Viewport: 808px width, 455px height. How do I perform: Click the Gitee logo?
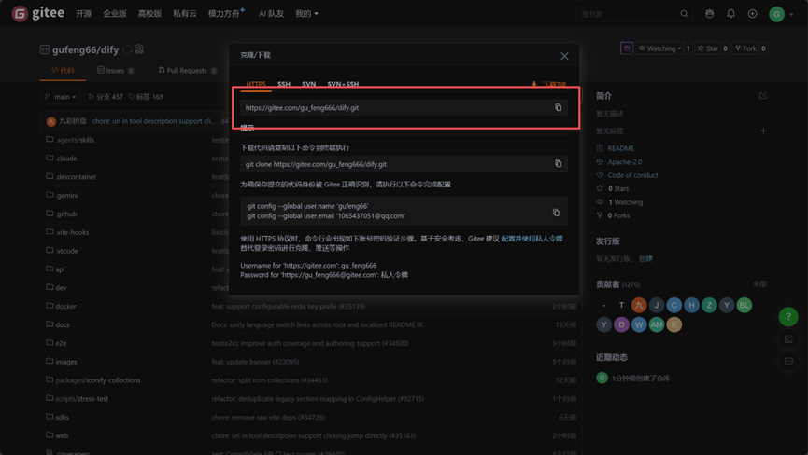click(x=38, y=13)
